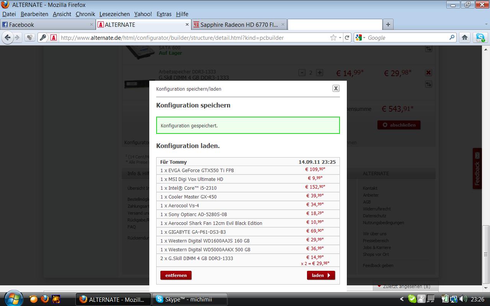Go to the browser home page
This screenshot has height=306, width=490.
coord(465,37)
